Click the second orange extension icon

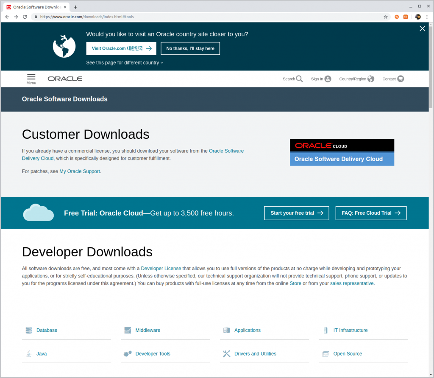click(x=406, y=17)
